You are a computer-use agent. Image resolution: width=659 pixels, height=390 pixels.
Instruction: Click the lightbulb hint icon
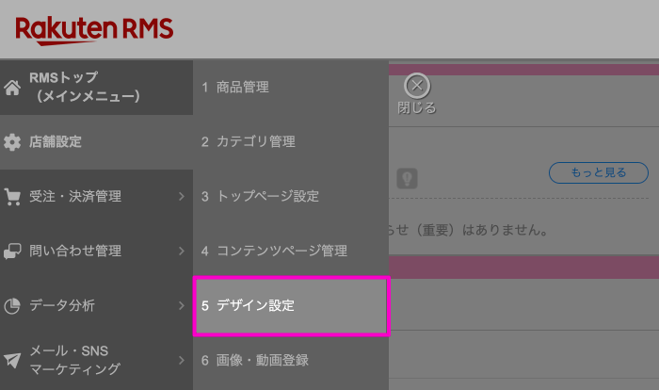(408, 177)
